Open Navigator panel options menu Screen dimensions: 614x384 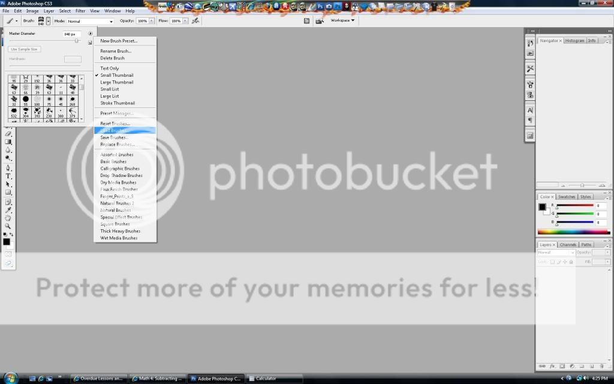click(x=609, y=41)
